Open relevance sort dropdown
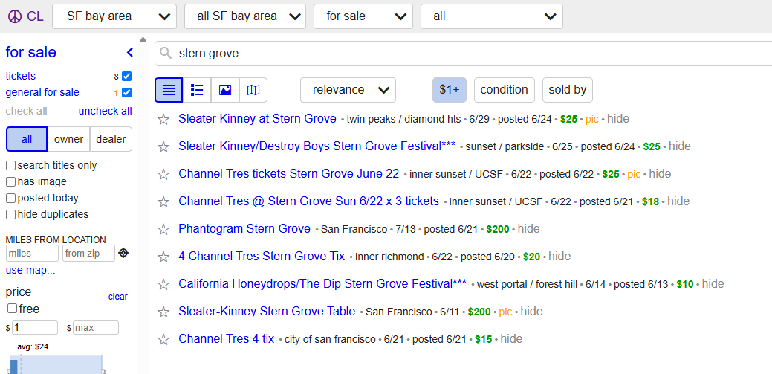Screen dimensions: 772x374 pos(348,90)
